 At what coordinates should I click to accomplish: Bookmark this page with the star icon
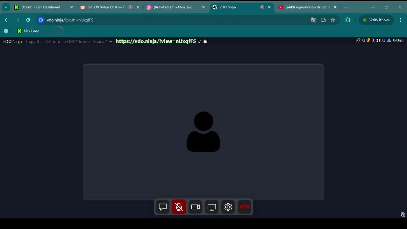point(333,20)
